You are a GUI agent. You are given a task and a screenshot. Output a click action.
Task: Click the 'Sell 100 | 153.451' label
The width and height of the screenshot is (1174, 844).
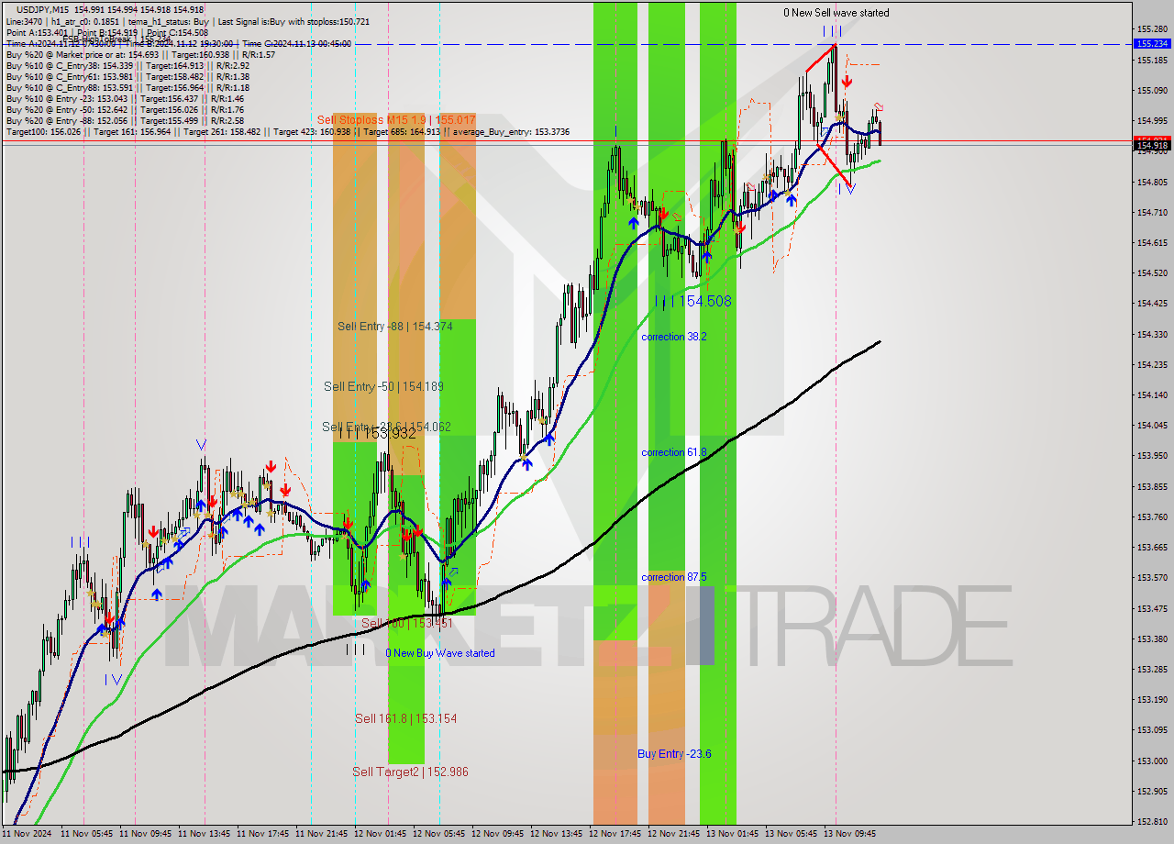(x=406, y=623)
